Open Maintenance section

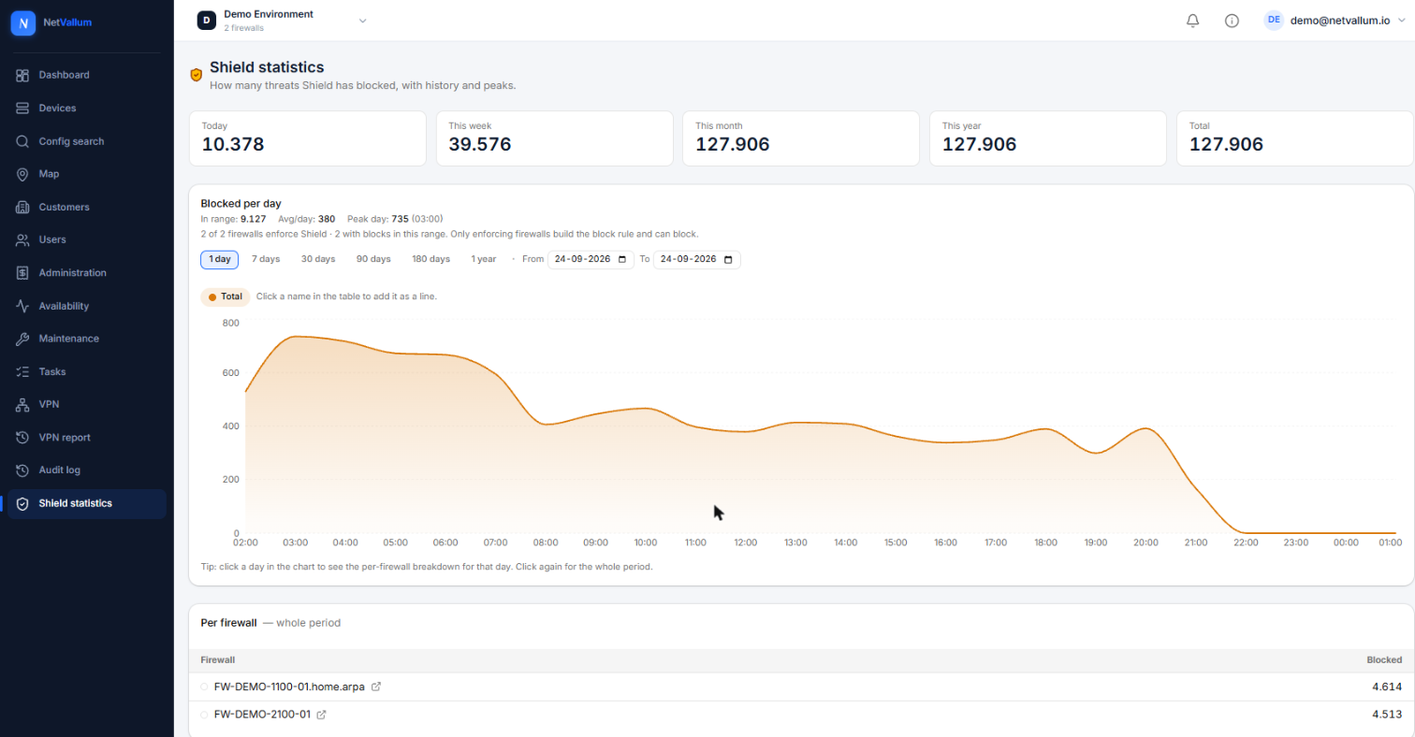pos(86,339)
